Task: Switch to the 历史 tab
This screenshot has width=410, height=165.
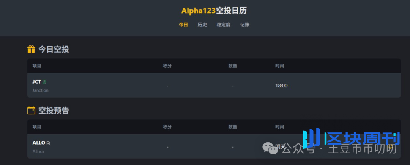Action: coord(202,25)
